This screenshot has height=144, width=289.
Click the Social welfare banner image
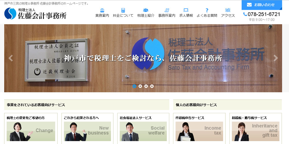pos(143,131)
